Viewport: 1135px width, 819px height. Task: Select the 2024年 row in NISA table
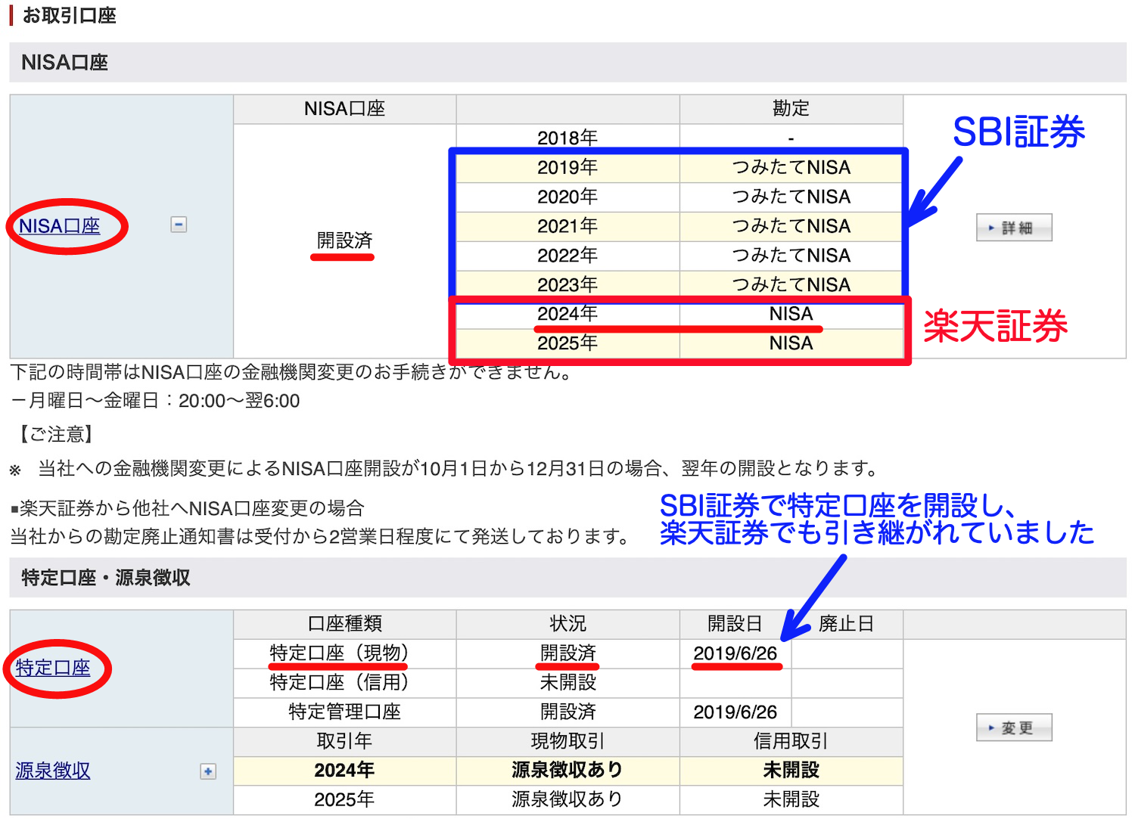tap(679, 314)
